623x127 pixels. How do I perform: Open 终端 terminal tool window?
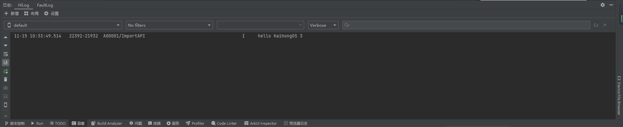pos(154,123)
